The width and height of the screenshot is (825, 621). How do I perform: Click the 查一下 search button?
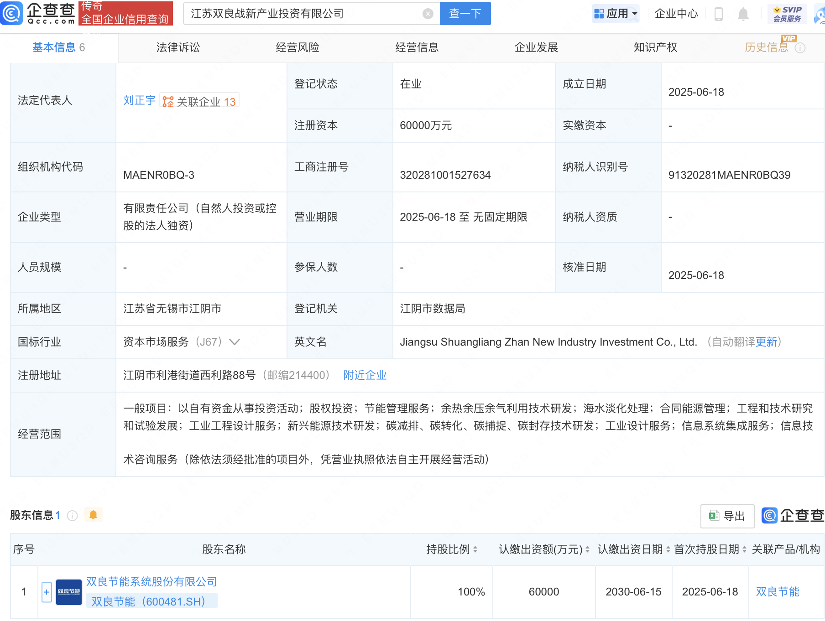coord(465,13)
